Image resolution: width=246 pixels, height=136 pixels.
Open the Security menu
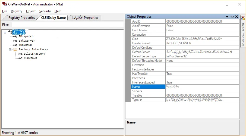(45, 11)
